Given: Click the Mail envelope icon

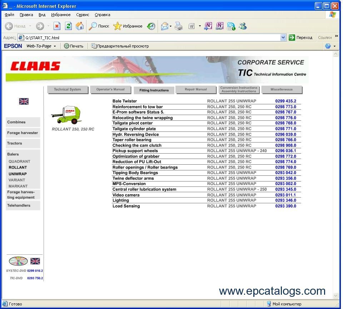Looking at the screenshot, I should pos(164,26).
